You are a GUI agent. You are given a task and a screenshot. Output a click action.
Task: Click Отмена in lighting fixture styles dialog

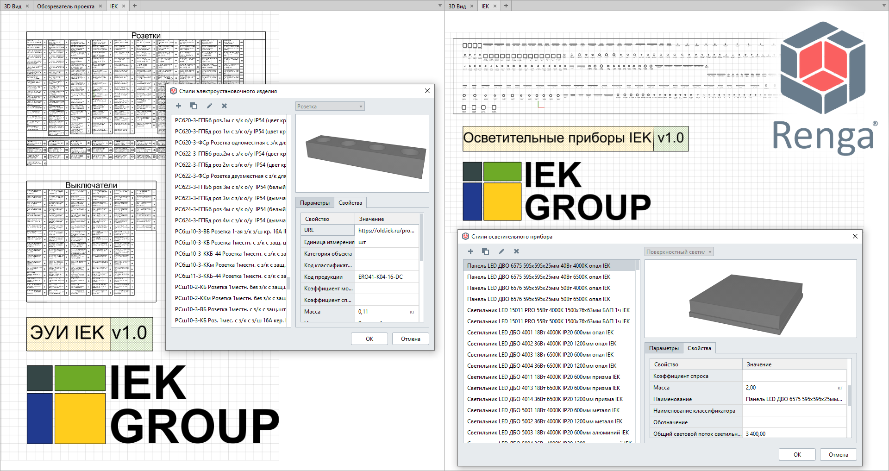pyautogui.click(x=838, y=455)
